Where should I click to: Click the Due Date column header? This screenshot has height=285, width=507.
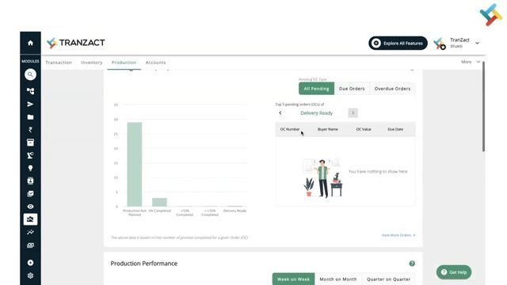click(x=395, y=129)
